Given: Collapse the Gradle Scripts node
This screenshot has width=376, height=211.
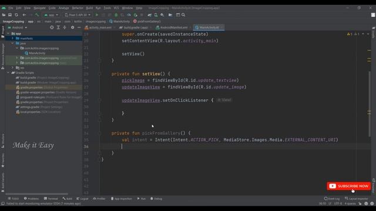Looking at the screenshot, I should [x=8, y=73].
